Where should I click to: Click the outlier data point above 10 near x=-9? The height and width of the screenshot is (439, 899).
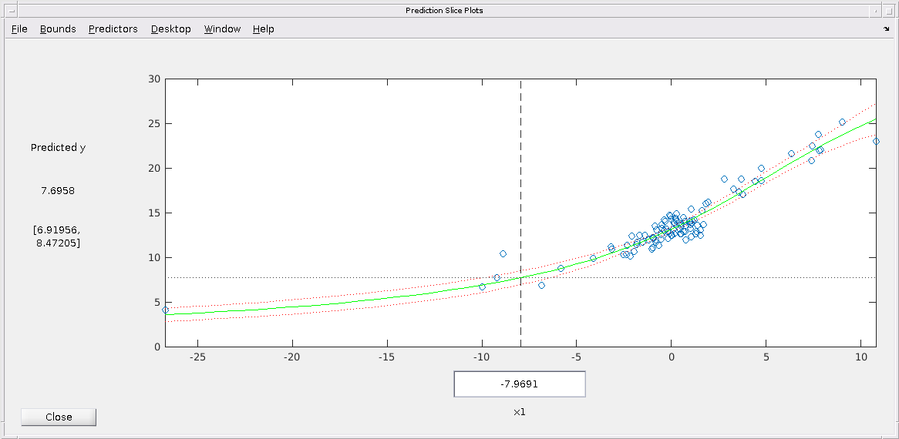coord(503,253)
